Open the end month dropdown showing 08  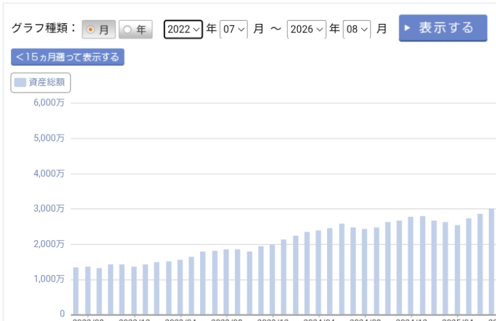[357, 29]
